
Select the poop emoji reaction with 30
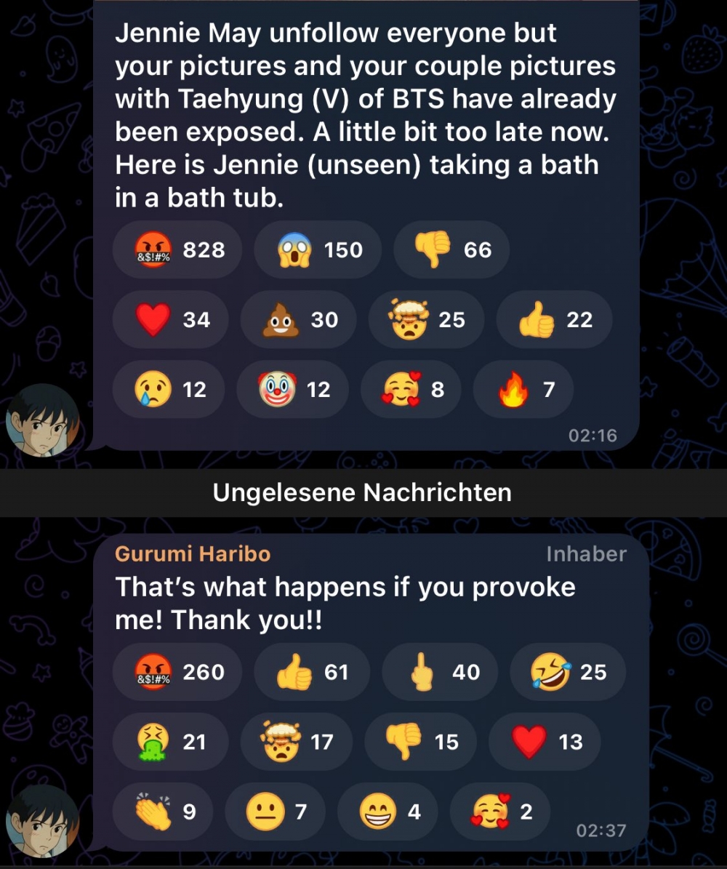pyautogui.click(x=298, y=320)
